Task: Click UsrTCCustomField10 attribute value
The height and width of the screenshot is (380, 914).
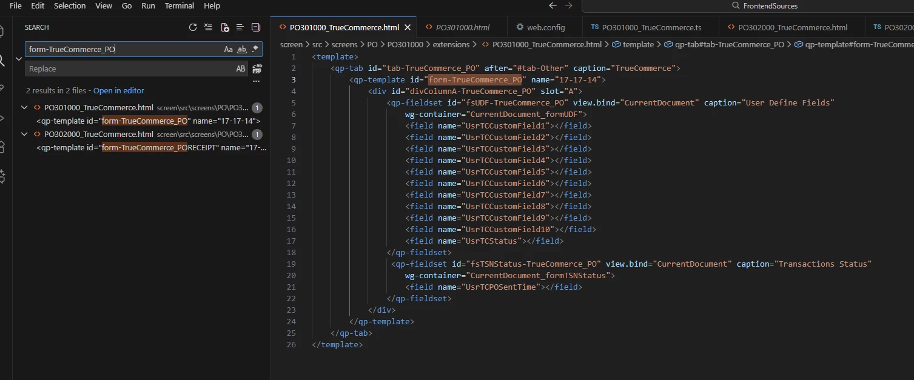Action: 507,229
